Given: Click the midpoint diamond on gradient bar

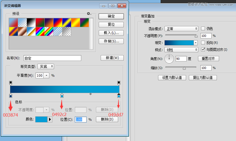Looking at the screenshot, I should [90, 94].
